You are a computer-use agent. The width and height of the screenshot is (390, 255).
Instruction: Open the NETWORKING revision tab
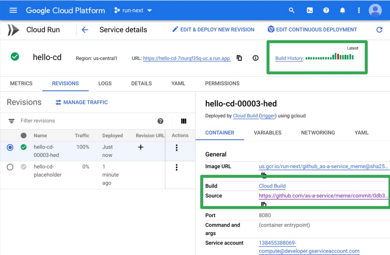tap(318, 133)
